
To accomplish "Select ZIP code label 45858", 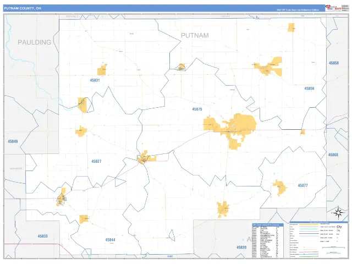I will point(334,63).
